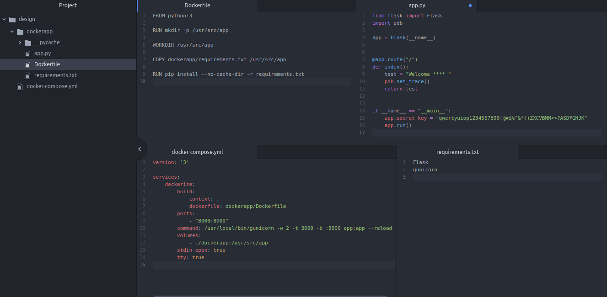The image size is (607, 297).
Task: Select the dockerapp folder label
Action: (x=39, y=32)
